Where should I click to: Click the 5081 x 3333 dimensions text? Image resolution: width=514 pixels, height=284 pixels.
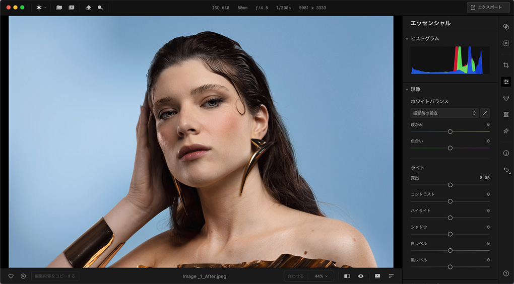pos(312,8)
